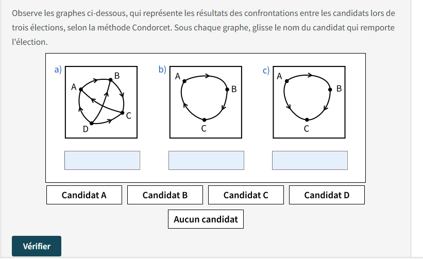Click the four-candidate graph a diagram
The height and width of the screenshot is (259, 423).
pos(101,102)
